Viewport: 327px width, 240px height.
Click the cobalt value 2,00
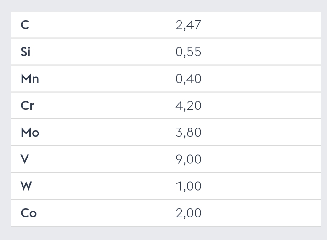tap(188, 213)
